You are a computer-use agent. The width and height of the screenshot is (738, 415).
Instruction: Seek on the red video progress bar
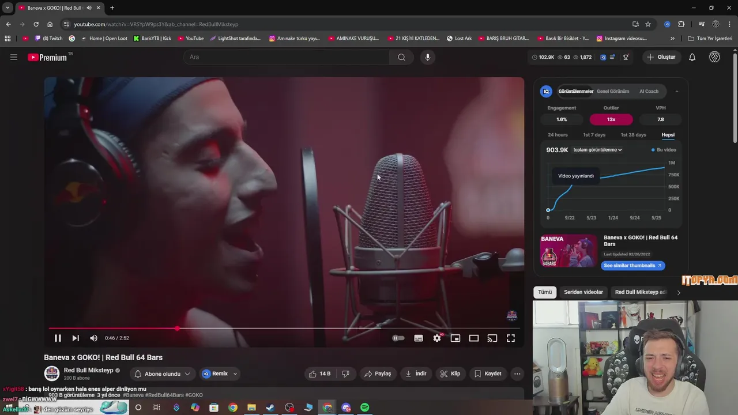click(x=284, y=329)
